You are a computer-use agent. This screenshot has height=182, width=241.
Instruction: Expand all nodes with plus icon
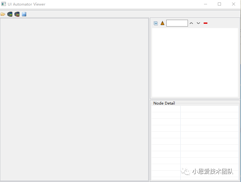(156, 23)
